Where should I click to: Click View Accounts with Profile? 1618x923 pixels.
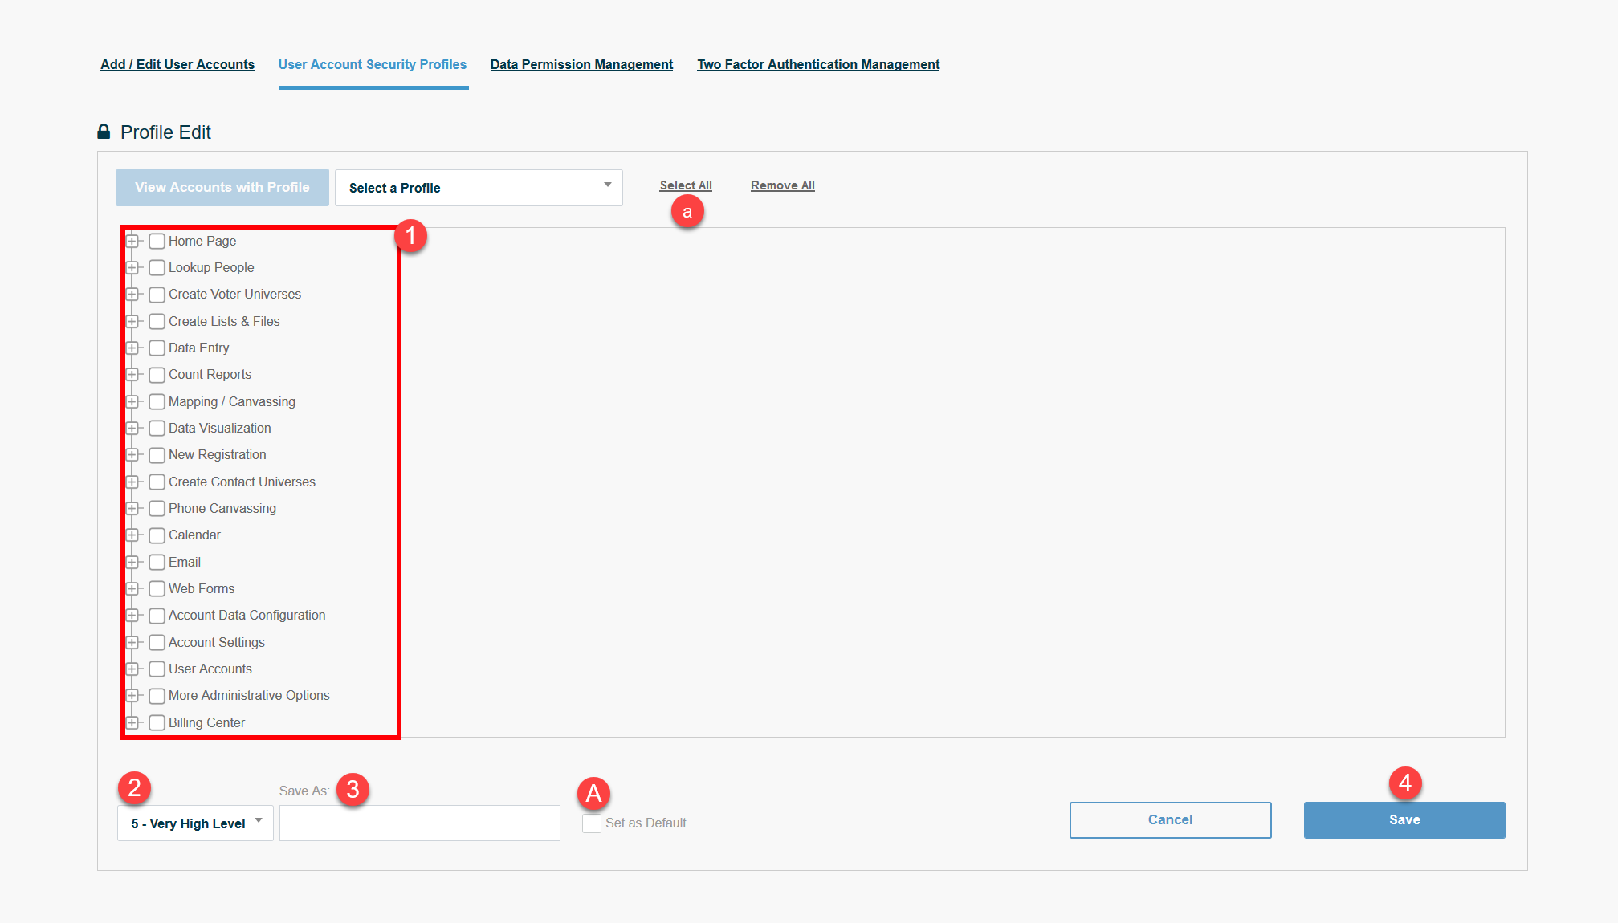[x=222, y=187]
